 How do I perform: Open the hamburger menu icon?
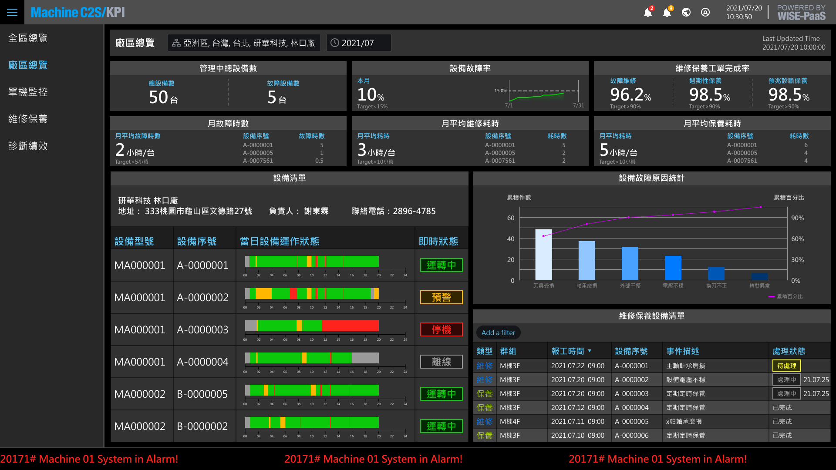pos(12,12)
